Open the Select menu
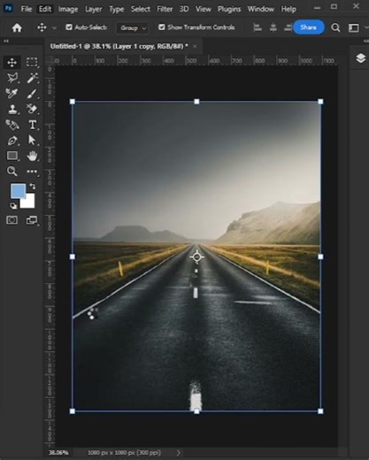This screenshot has width=369, height=460. point(141,9)
